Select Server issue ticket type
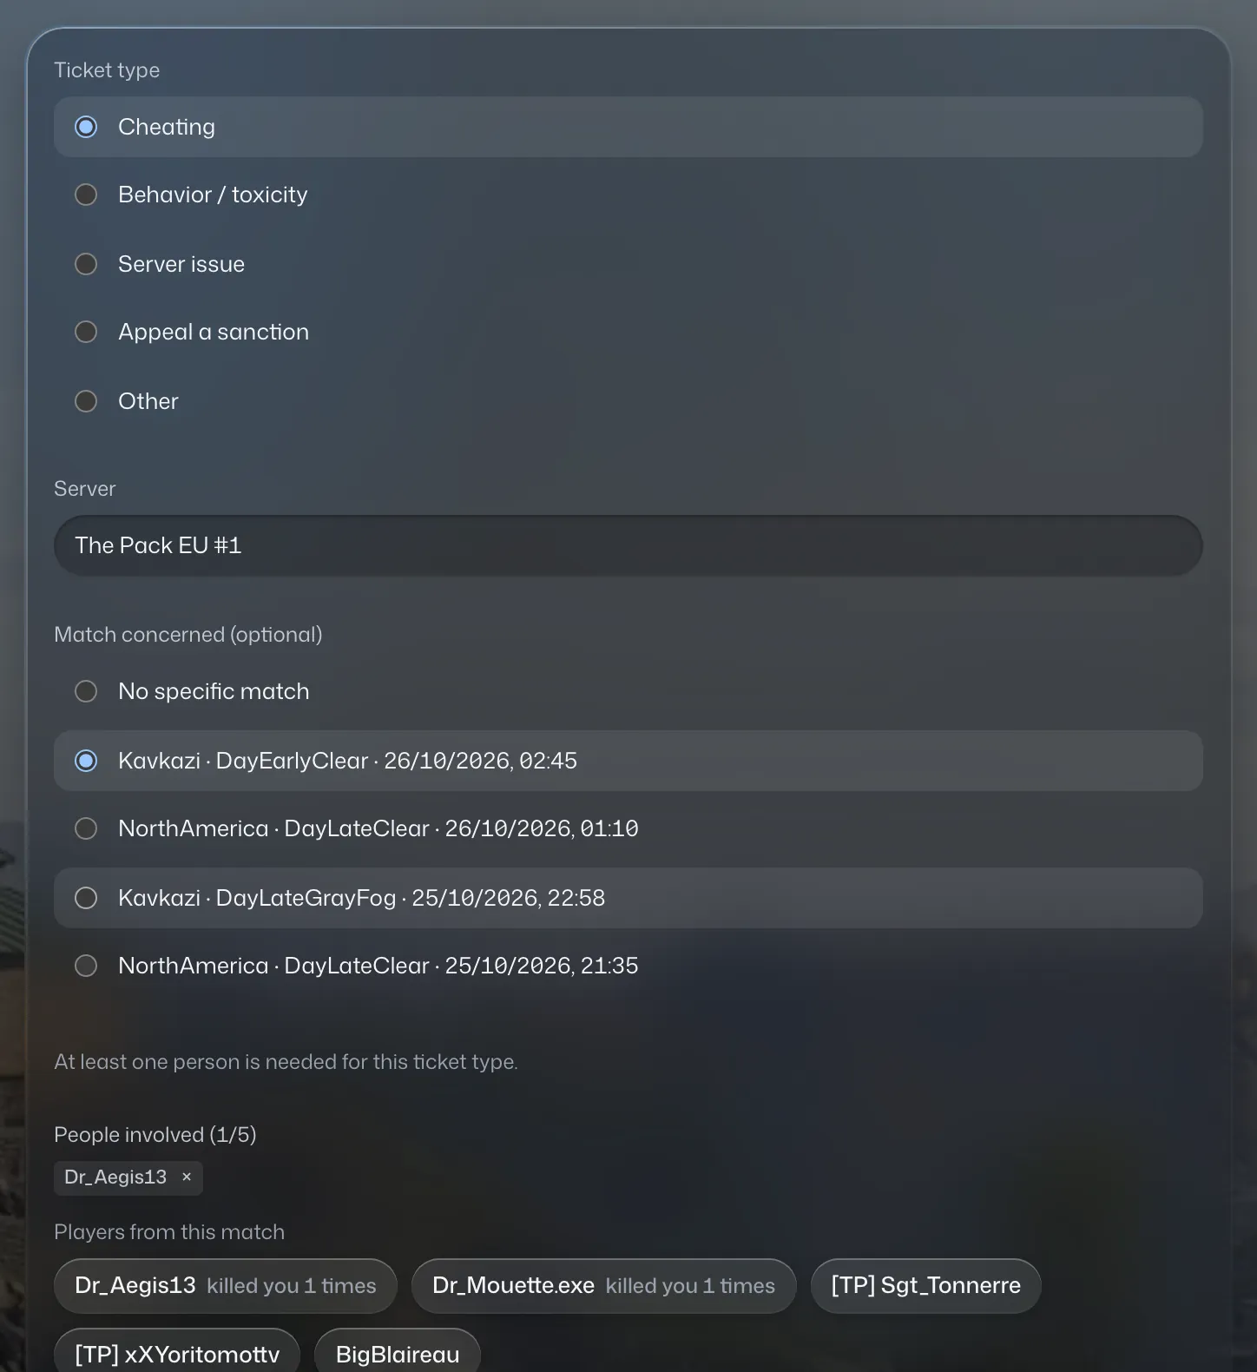The image size is (1257, 1372). [628, 264]
